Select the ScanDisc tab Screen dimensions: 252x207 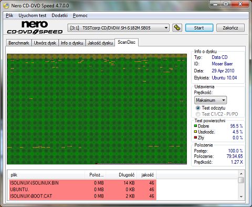(x=127, y=42)
